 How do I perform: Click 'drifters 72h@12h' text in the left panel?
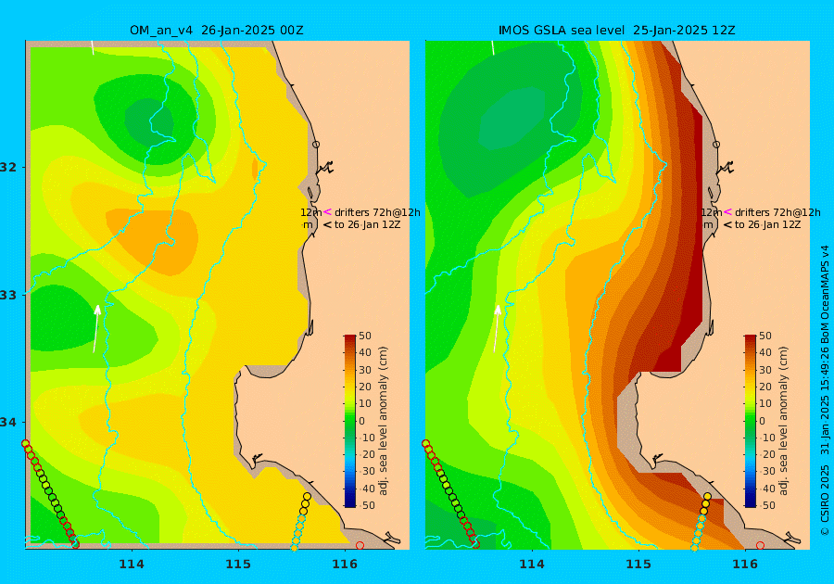[377, 212]
